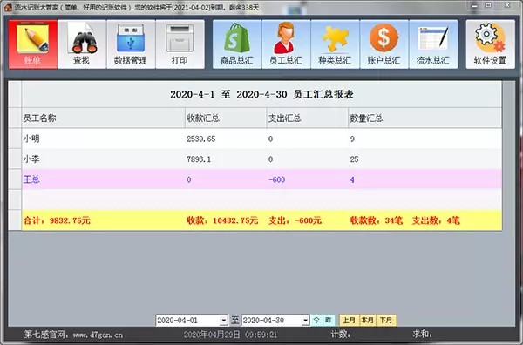
Task: Select the 小李 employee row name
Action: coord(31,159)
